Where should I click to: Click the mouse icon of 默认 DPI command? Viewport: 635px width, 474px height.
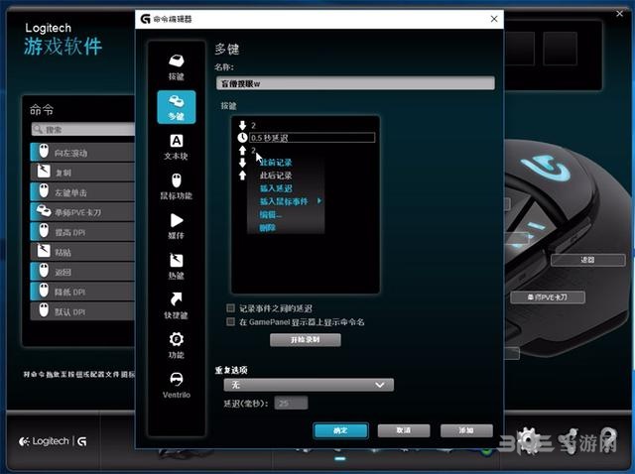[44, 310]
